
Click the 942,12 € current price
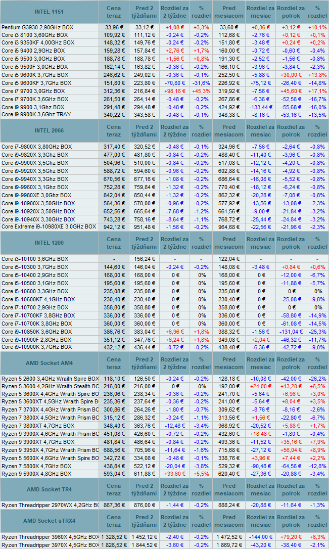coord(114,227)
